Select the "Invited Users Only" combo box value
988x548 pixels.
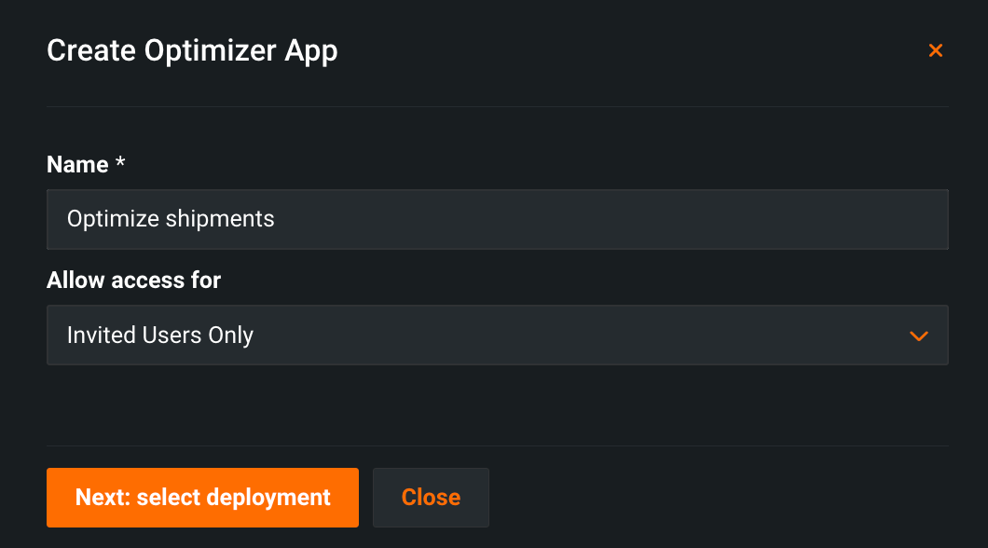pyautogui.click(x=160, y=335)
